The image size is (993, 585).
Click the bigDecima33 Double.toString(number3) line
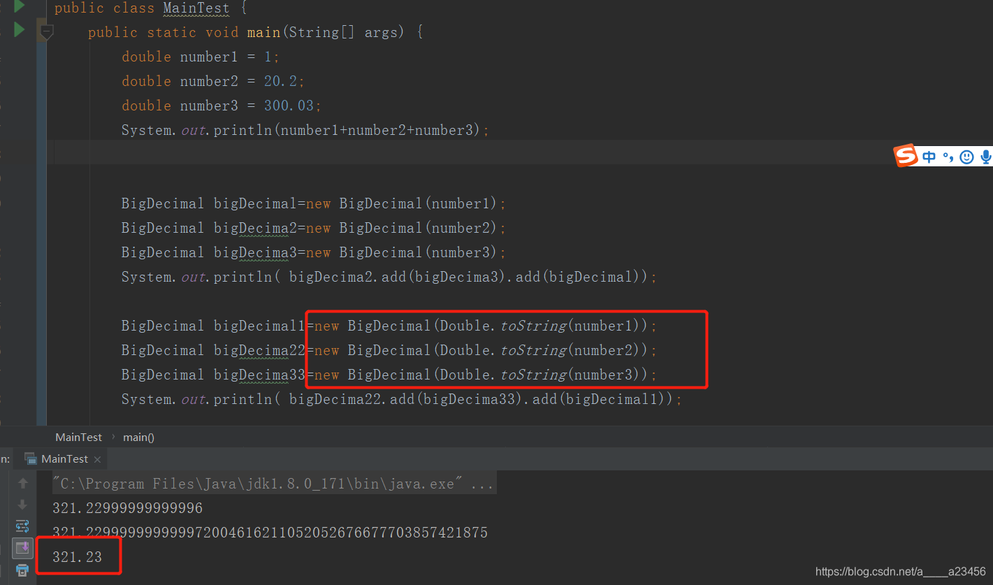pos(389,375)
